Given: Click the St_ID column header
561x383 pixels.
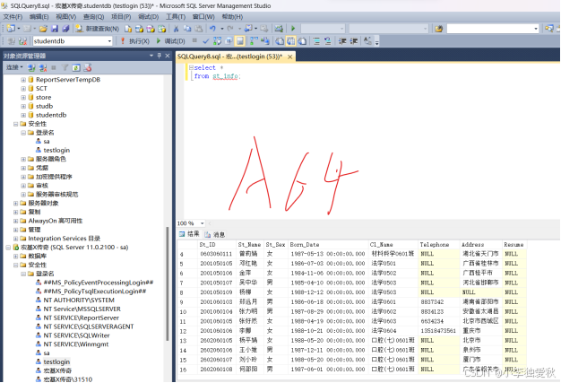Looking at the screenshot, I should click(x=207, y=245).
